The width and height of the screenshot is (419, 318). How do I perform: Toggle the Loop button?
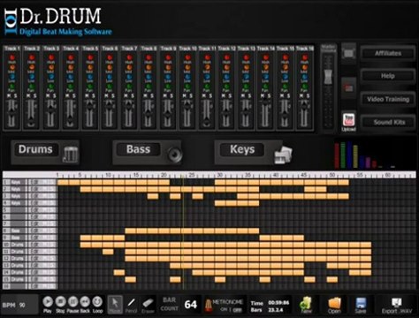(97, 302)
